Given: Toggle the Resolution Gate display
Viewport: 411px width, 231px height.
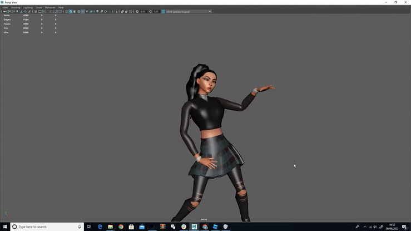Looking at the screenshot, I should 44,12.
